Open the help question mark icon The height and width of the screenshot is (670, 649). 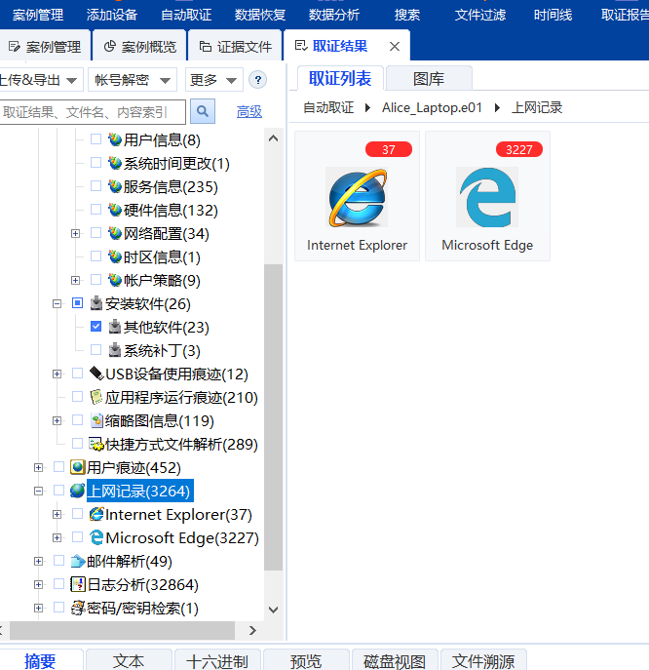(x=258, y=80)
